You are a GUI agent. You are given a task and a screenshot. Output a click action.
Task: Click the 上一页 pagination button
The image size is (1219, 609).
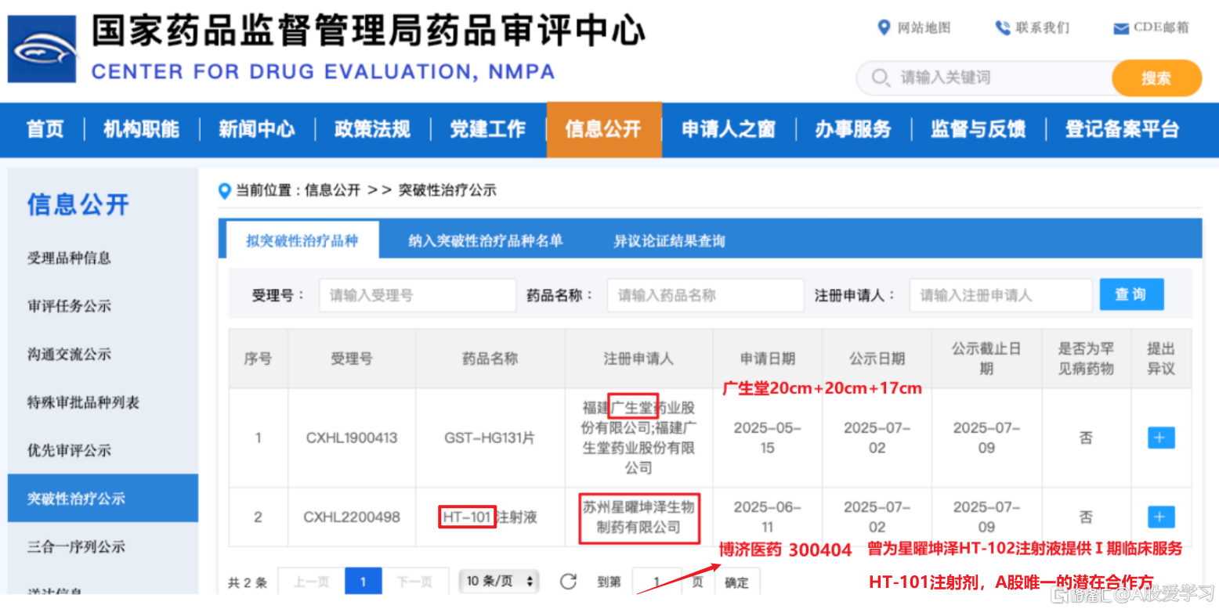(x=310, y=582)
